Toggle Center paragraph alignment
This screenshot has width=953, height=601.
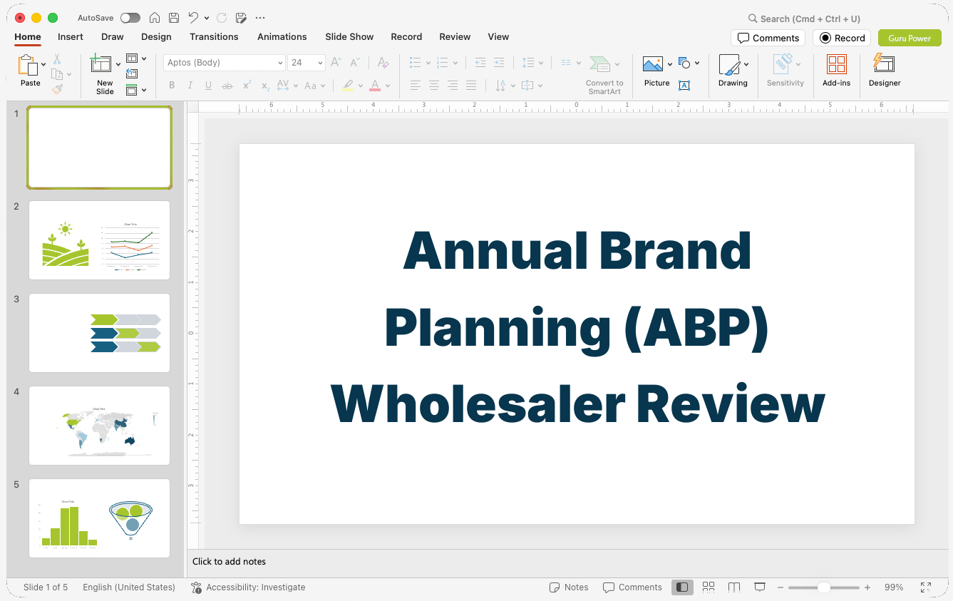point(434,86)
